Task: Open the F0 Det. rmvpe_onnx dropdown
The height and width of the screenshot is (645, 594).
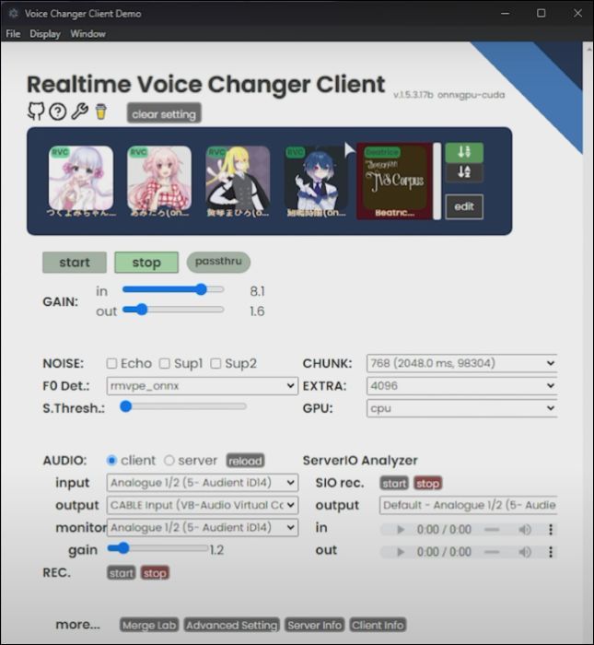Action: (x=202, y=386)
